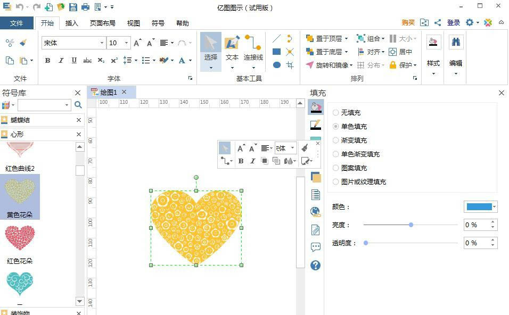Switch to the 页面布局 tab

click(102, 23)
